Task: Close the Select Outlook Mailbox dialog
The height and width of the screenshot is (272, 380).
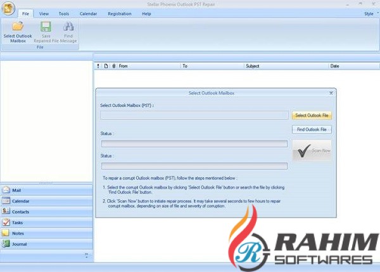Action: click(331, 93)
